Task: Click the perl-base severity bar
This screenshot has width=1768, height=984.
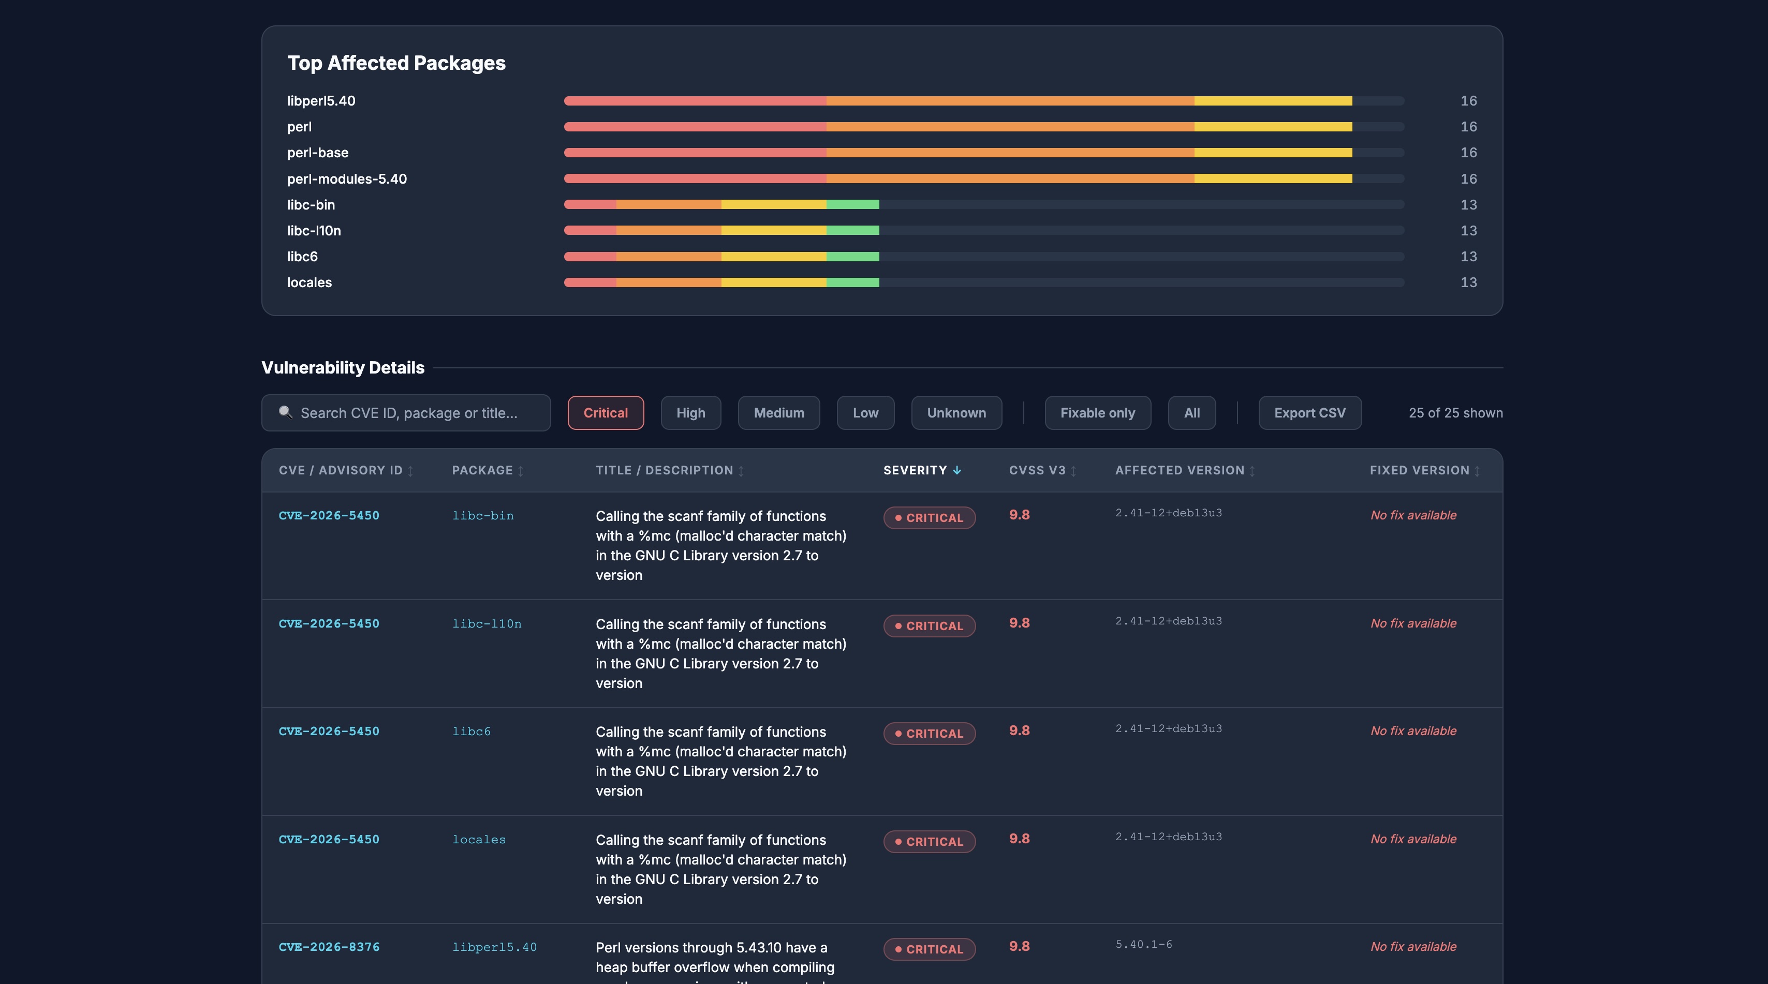Action: click(984, 152)
